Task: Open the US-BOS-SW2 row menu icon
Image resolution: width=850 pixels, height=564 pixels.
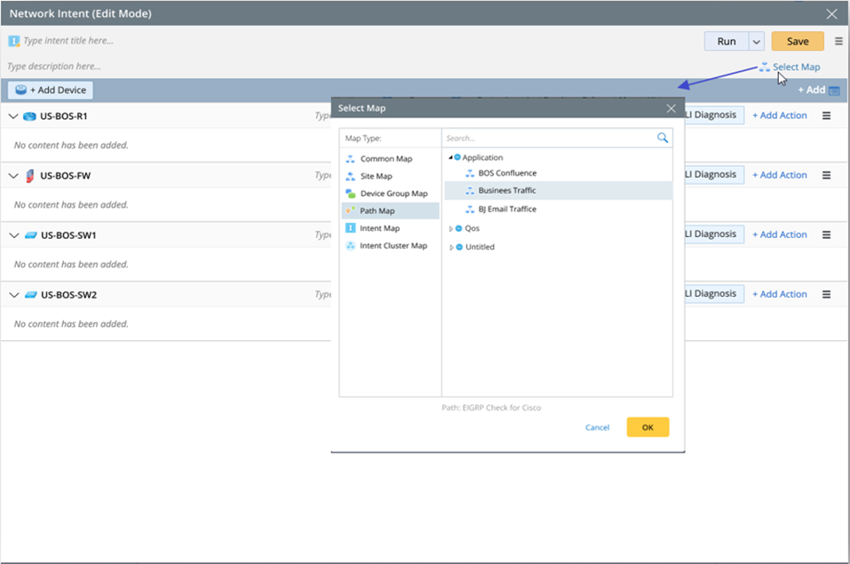Action: [826, 295]
